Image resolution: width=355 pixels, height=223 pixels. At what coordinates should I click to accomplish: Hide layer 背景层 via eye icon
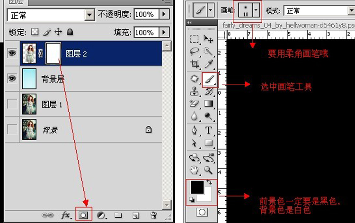[12, 78]
